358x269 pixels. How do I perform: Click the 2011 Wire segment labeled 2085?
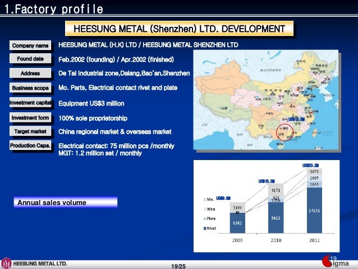(314, 178)
